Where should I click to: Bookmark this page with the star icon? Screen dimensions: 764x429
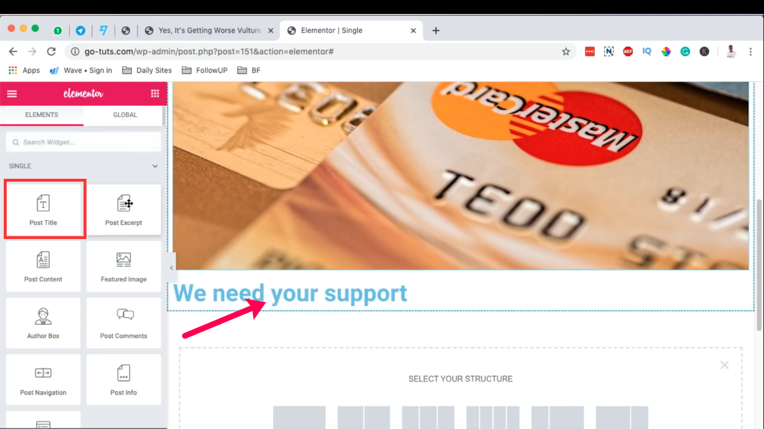click(x=566, y=51)
